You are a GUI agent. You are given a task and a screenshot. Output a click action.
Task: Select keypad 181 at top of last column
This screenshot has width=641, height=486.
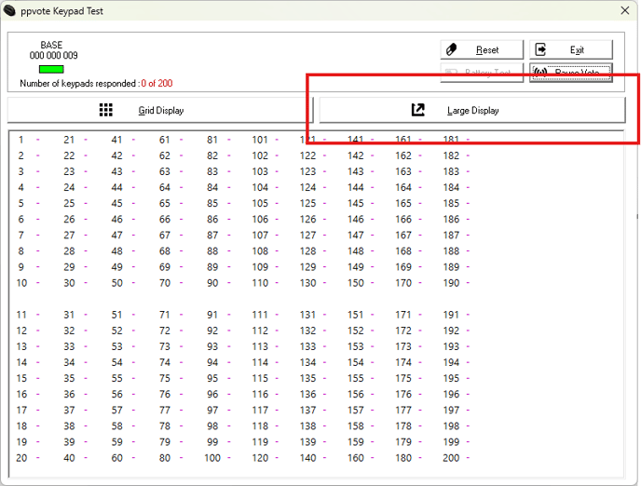pyautogui.click(x=452, y=140)
